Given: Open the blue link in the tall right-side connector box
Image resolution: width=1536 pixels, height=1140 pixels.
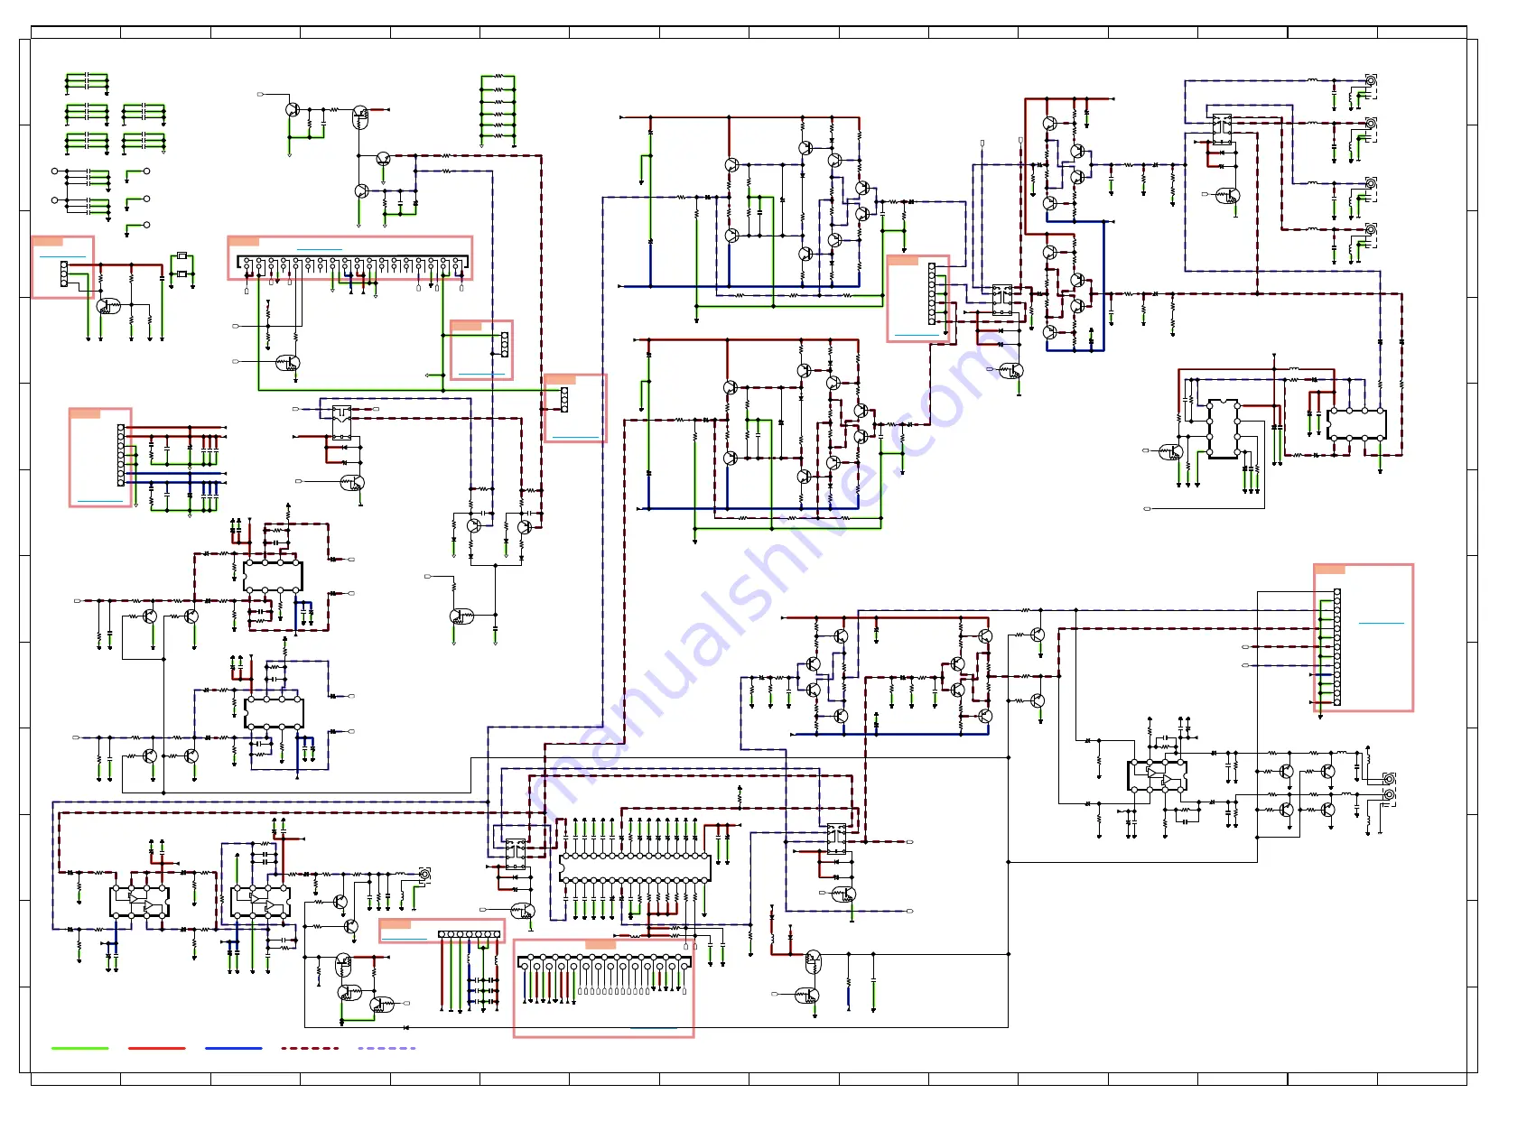Looking at the screenshot, I should [1381, 623].
